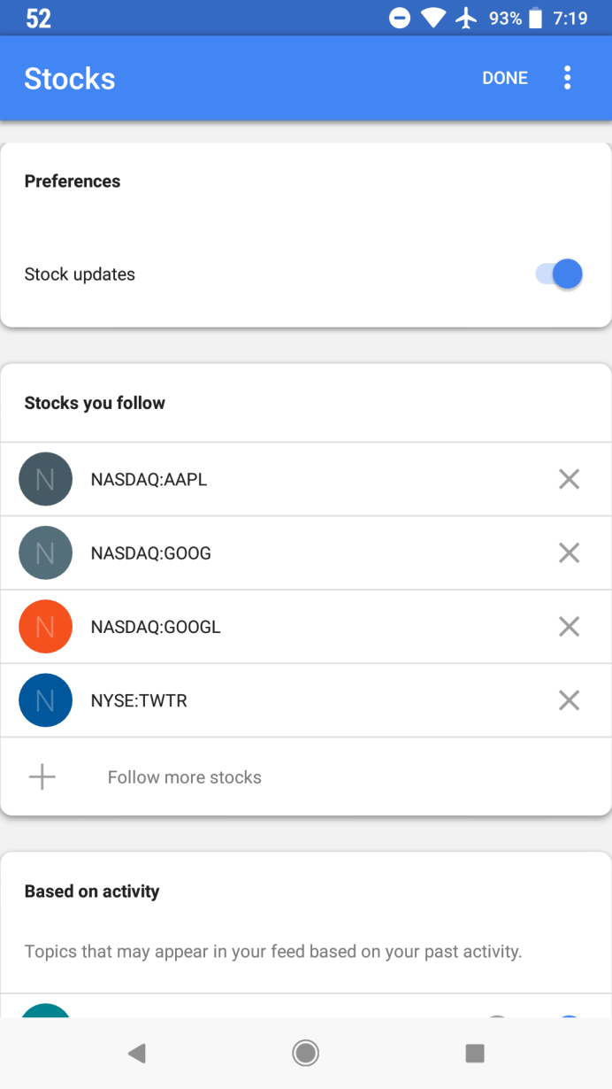Tap the blue avatar for NYSE:TWTR
612x1089 pixels.
[45, 700]
